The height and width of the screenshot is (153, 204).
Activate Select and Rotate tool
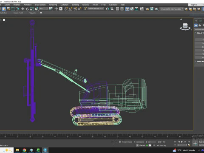click(27, 9)
